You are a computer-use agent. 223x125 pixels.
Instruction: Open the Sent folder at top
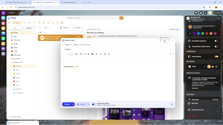15,36
